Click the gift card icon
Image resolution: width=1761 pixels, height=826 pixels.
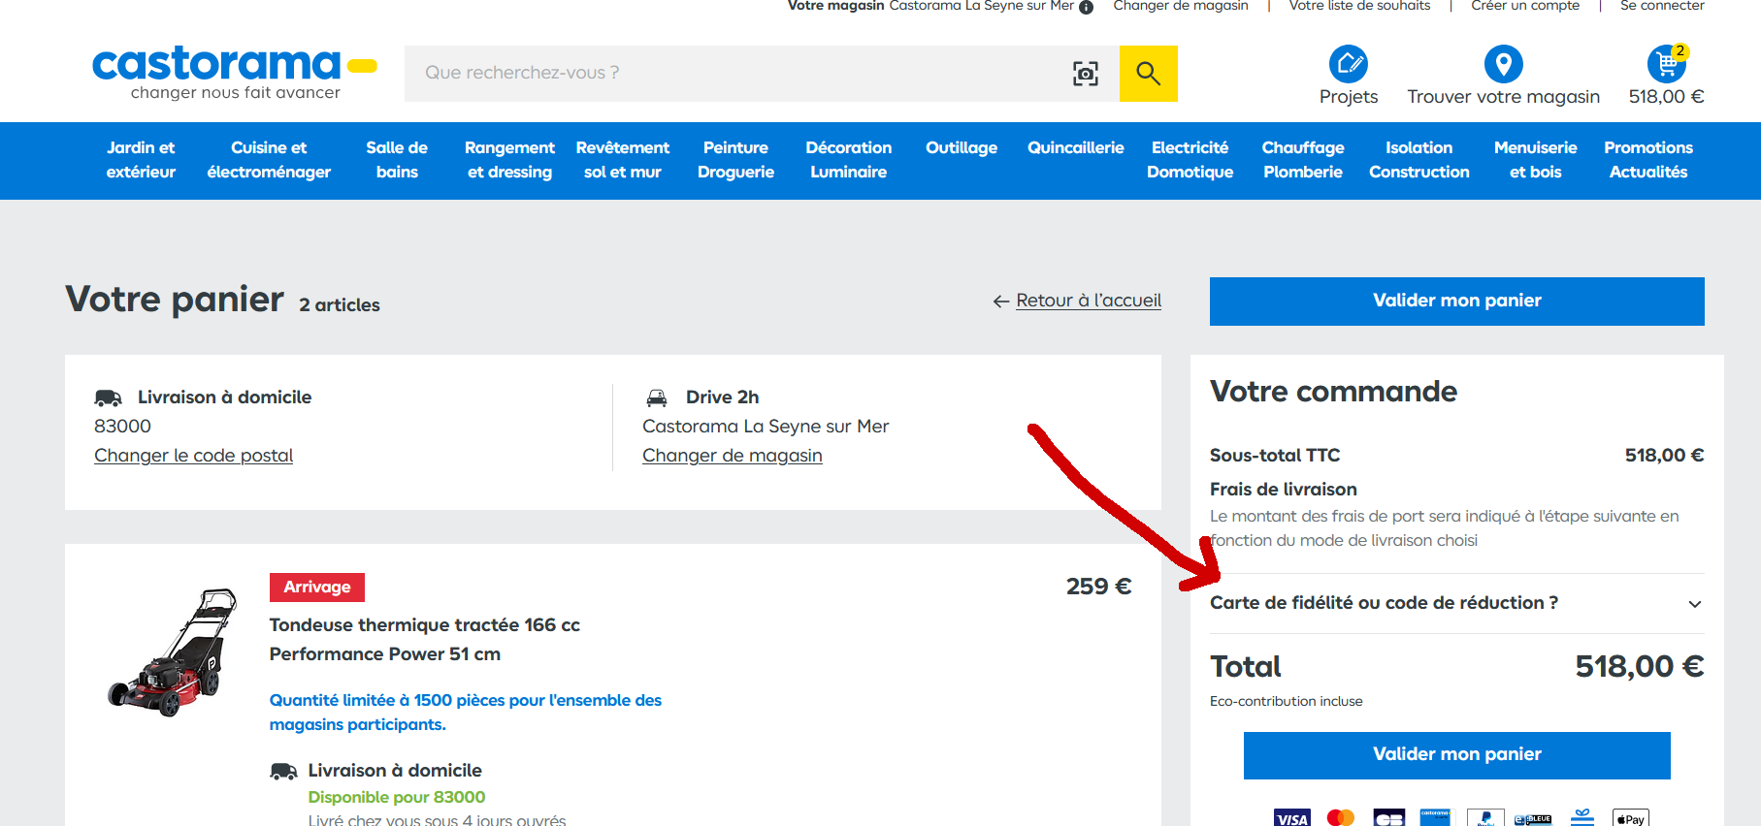[x=1582, y=818]
